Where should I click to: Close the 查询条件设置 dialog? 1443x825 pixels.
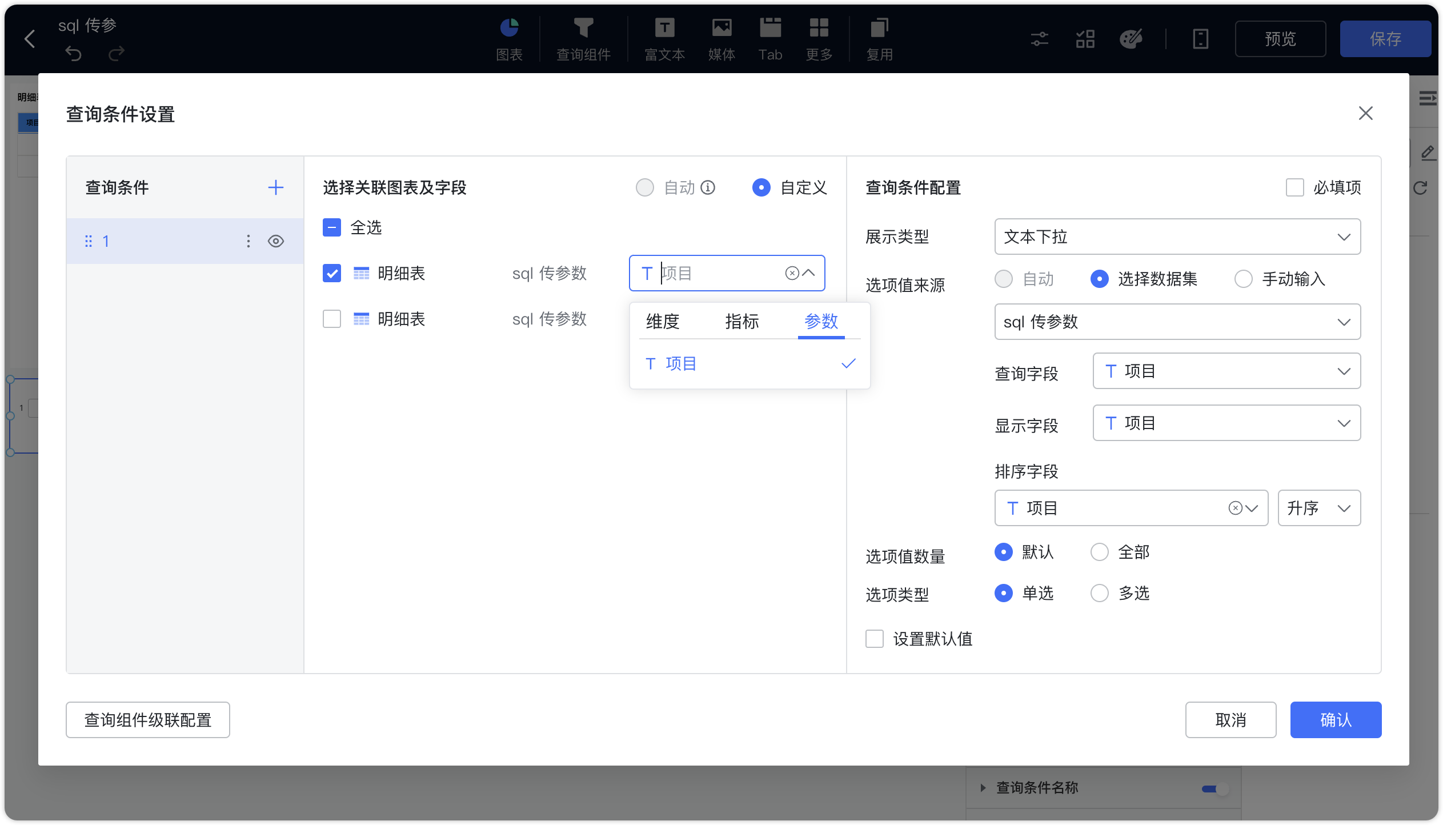(1365, 113)
